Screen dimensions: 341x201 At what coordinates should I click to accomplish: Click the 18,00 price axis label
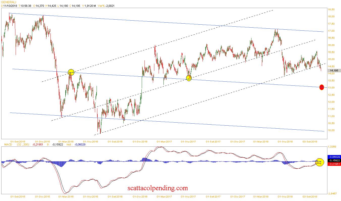pyautogui.click(x=331, y=17)
